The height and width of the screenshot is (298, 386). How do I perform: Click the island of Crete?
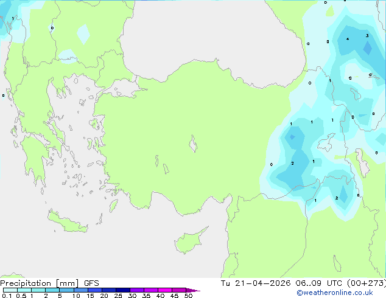point(68,223)
